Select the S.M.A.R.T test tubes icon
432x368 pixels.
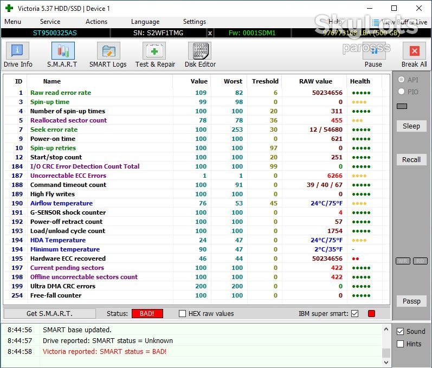(63, 51)
